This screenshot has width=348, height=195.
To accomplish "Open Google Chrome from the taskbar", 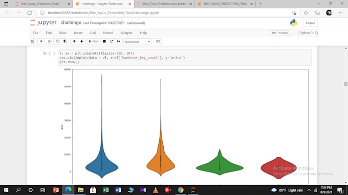I will click(181, 190).
